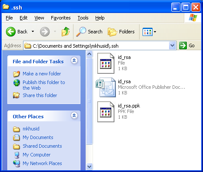
Task: Click the My Computer icon
Action: [17, 155]
